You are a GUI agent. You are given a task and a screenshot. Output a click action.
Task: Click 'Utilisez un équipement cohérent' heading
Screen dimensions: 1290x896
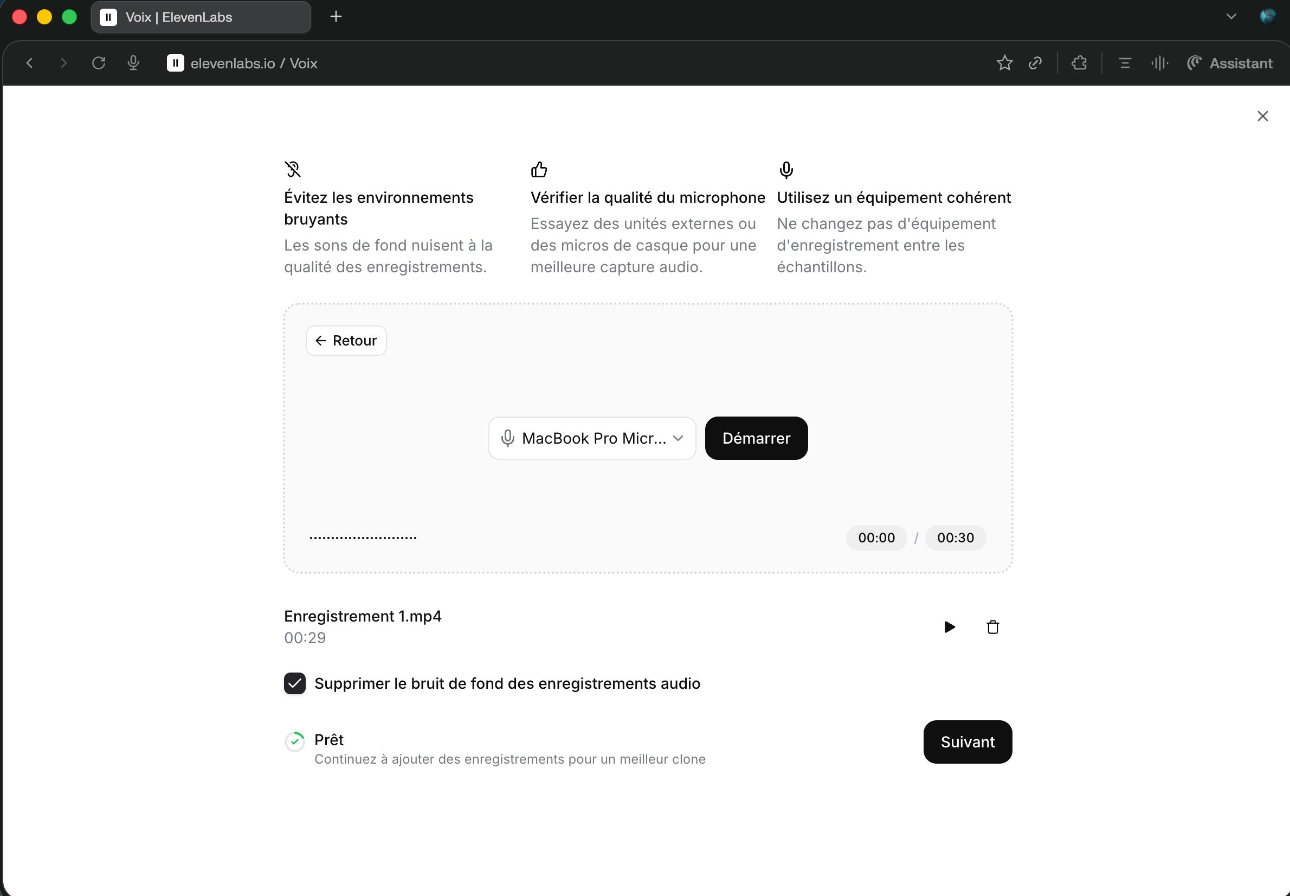[893, 197]
